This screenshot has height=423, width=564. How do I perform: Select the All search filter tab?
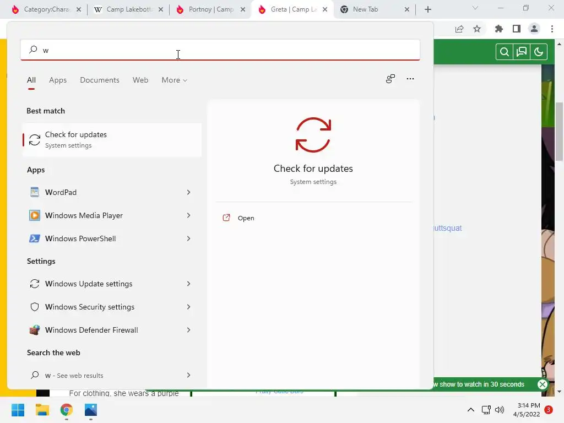31,80
